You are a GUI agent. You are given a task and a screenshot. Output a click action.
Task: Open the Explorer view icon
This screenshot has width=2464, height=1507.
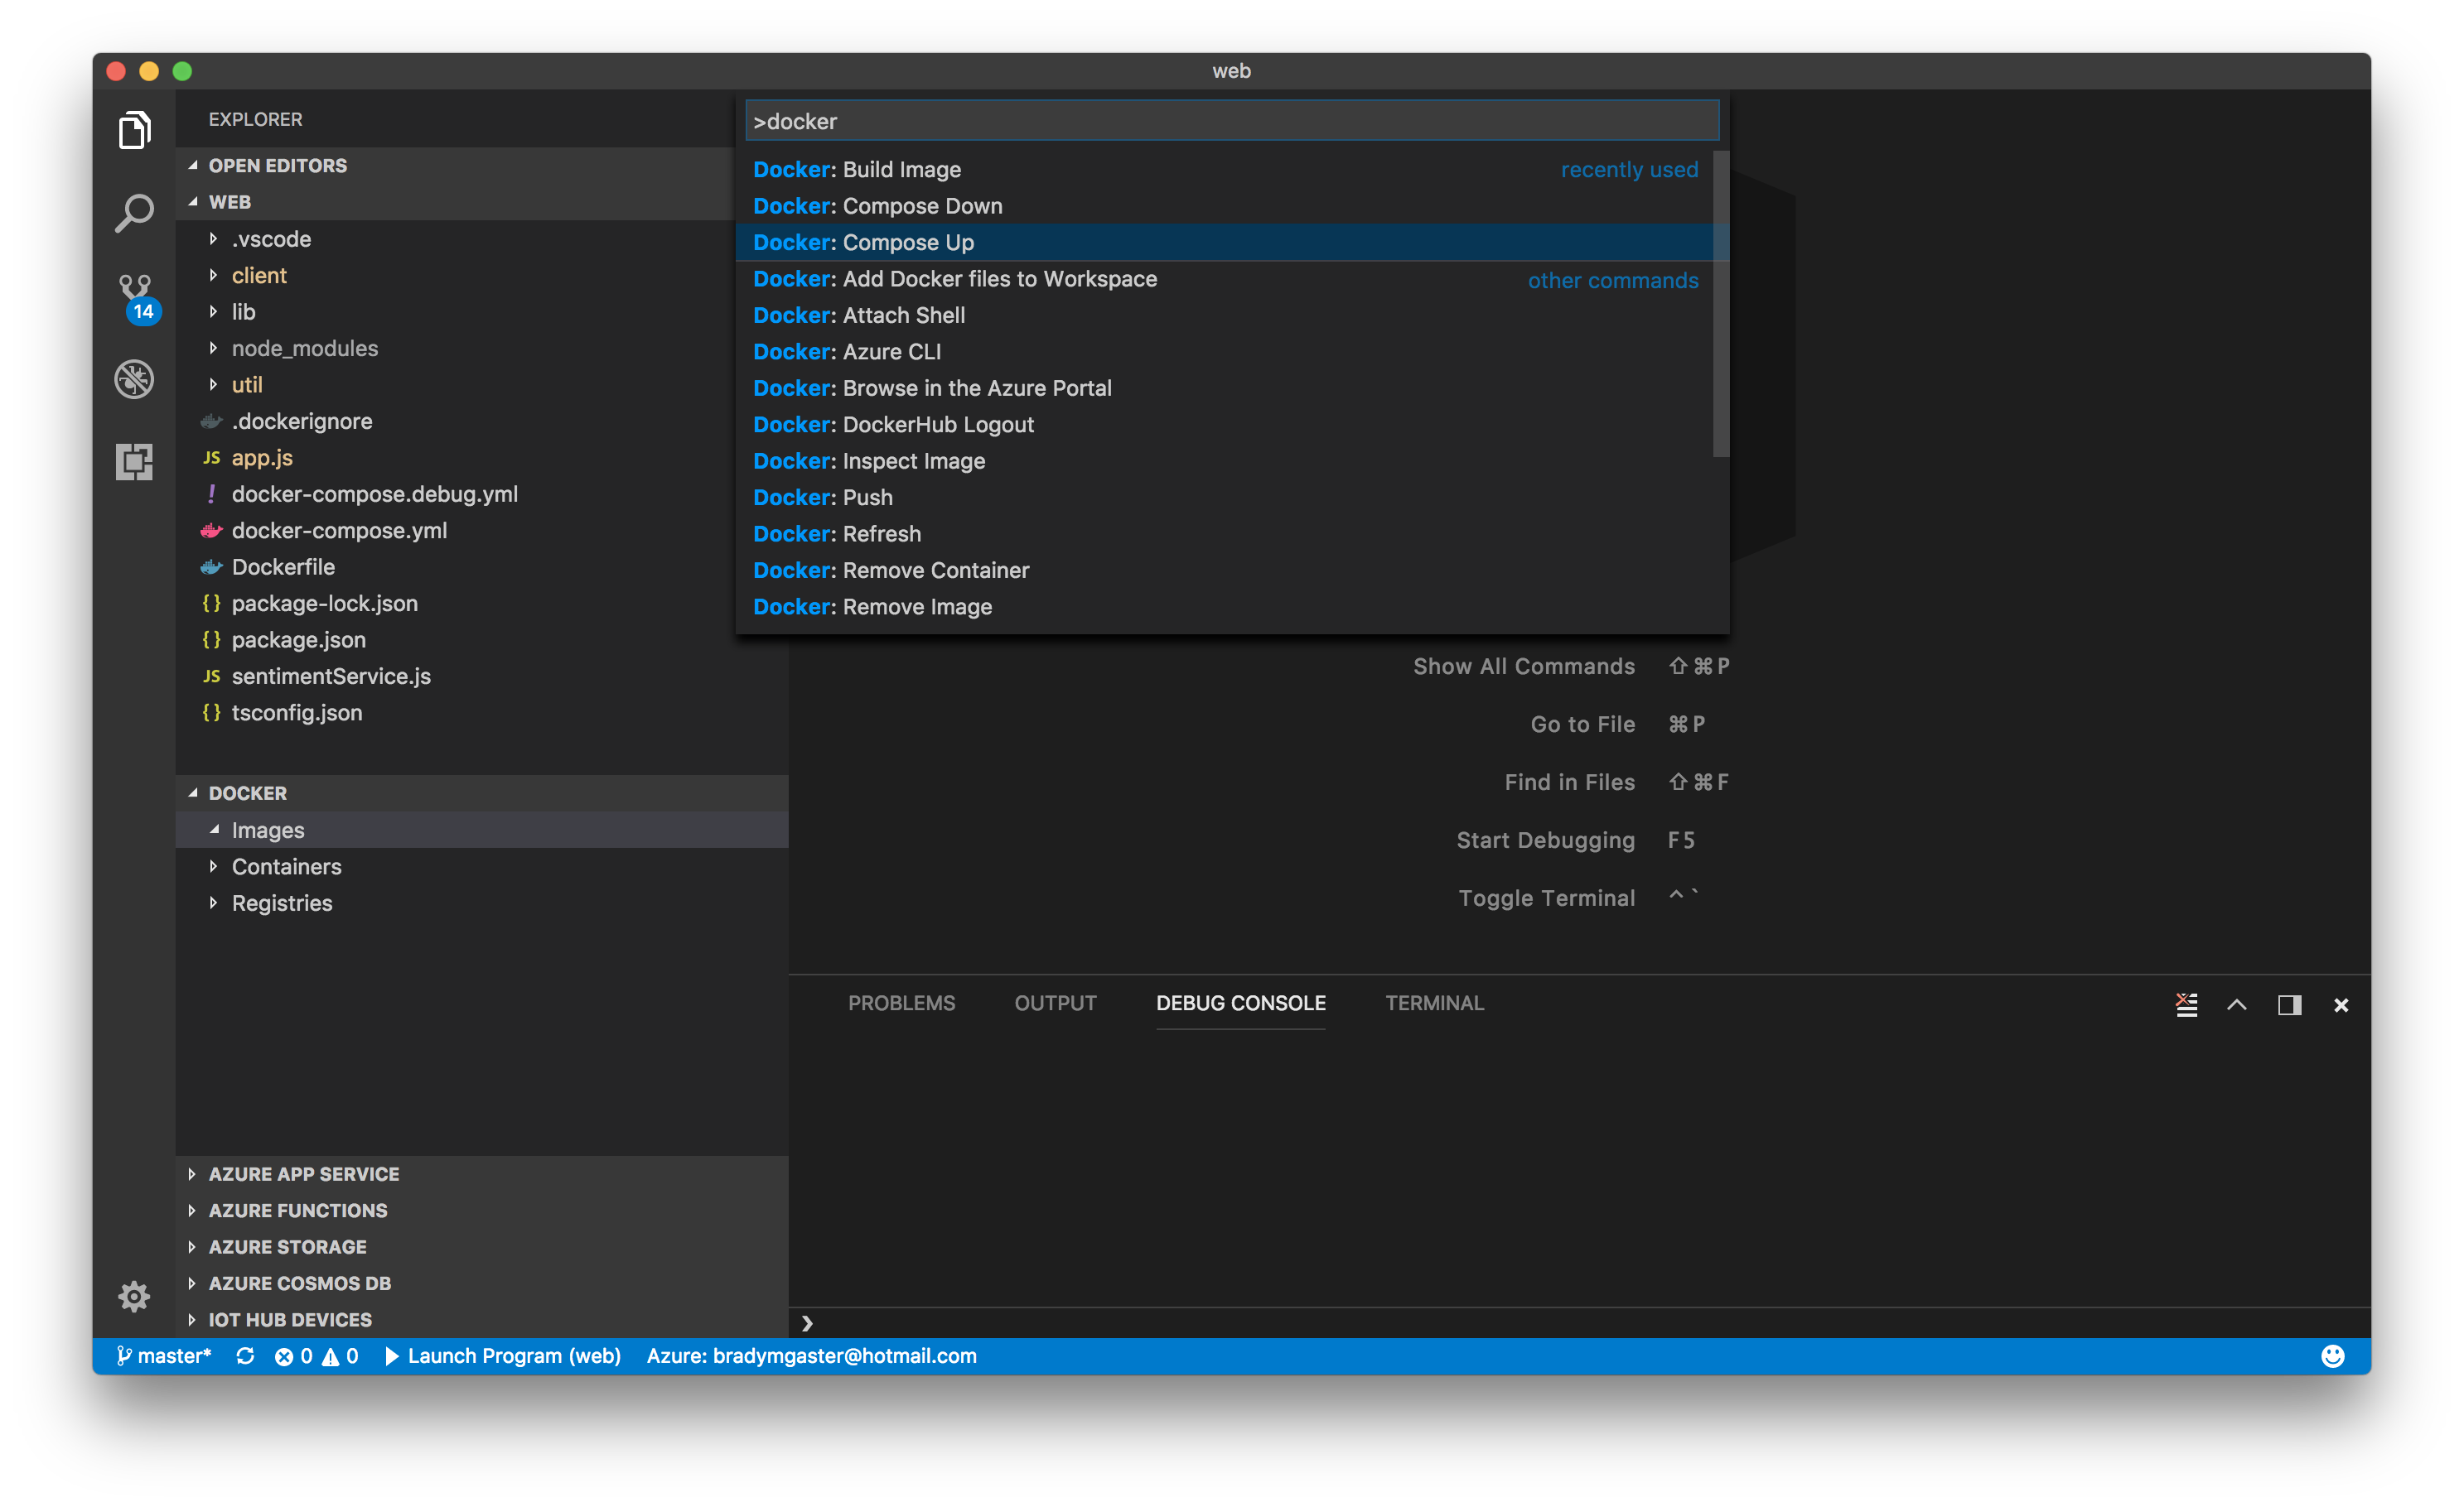coord(134,130)
